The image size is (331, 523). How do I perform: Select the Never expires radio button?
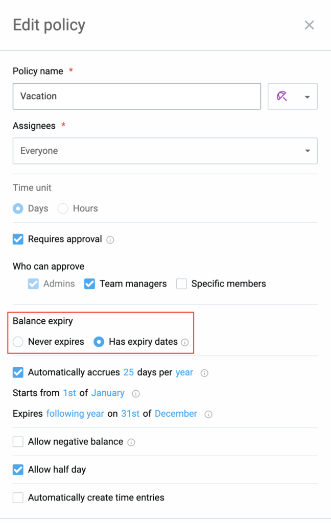(x=18, y=342)
